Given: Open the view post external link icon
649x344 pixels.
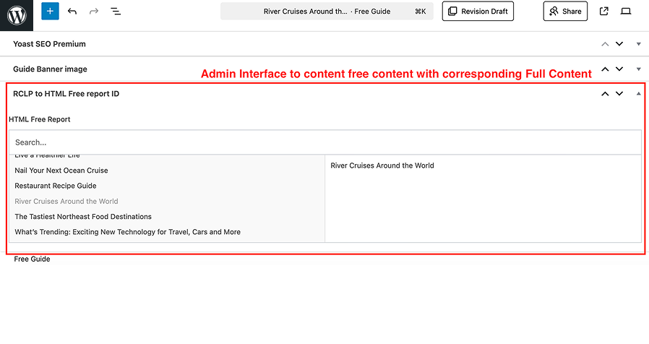Looking at the screenshot, I should (604, 11).
